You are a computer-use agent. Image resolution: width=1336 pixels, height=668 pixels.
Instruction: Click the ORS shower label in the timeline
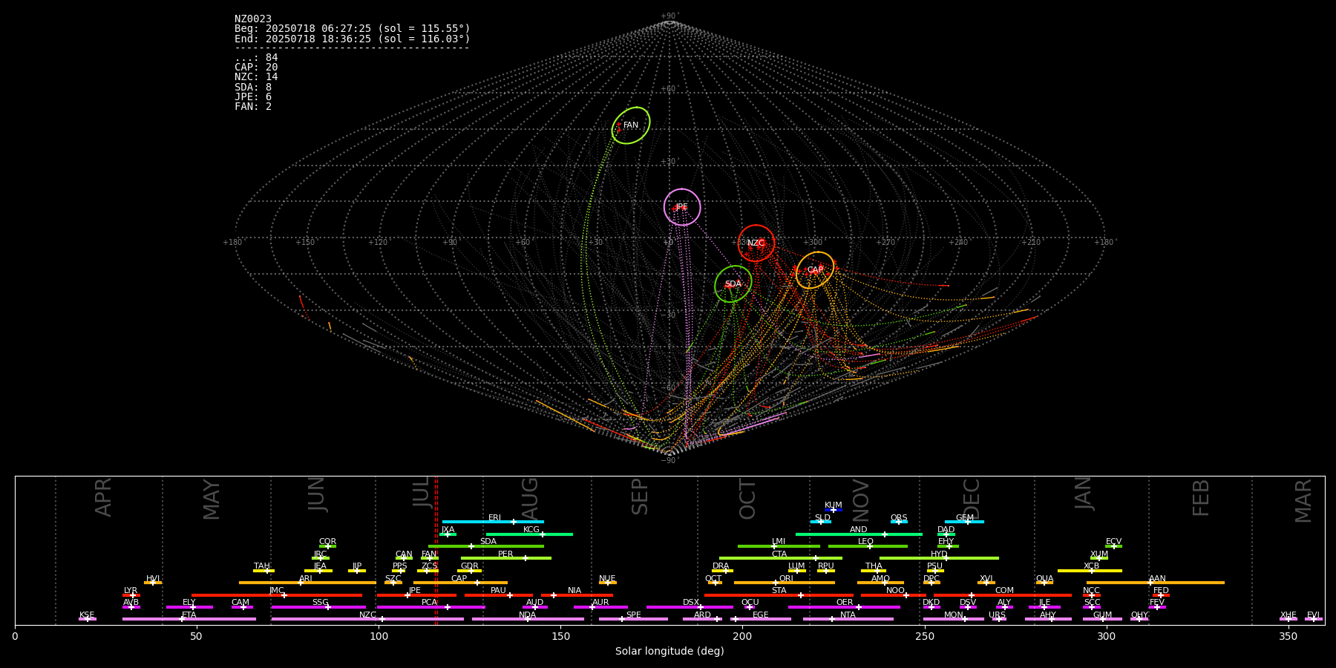[899, 518]
